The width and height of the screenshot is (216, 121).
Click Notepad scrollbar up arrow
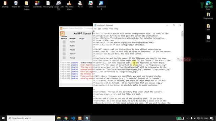pos(182,31)
